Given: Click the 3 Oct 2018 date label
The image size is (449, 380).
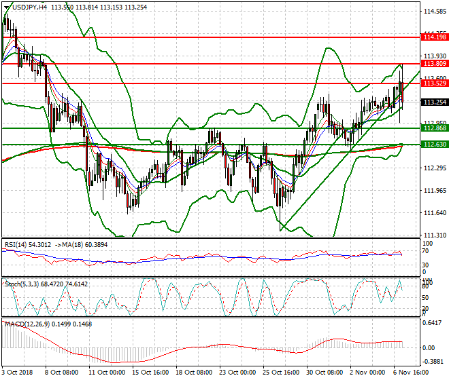Looking at the screenshot, I should click(x=17, y=373).
